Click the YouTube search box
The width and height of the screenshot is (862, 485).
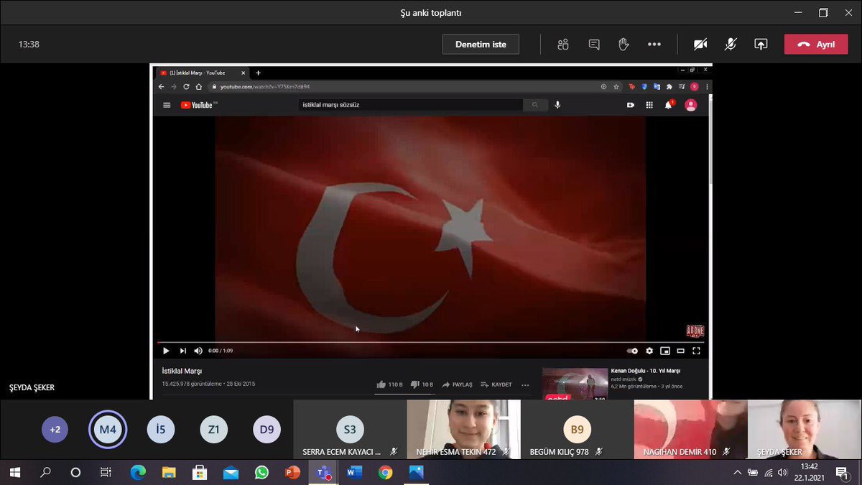point(410,105)
